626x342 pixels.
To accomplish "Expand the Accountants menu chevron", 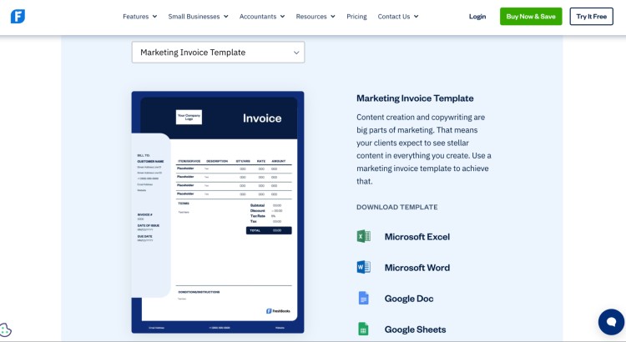I will point(283,17).
